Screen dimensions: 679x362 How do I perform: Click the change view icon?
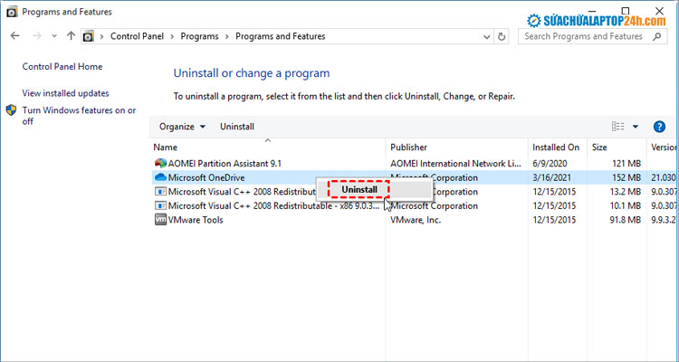tap(618, 127)
